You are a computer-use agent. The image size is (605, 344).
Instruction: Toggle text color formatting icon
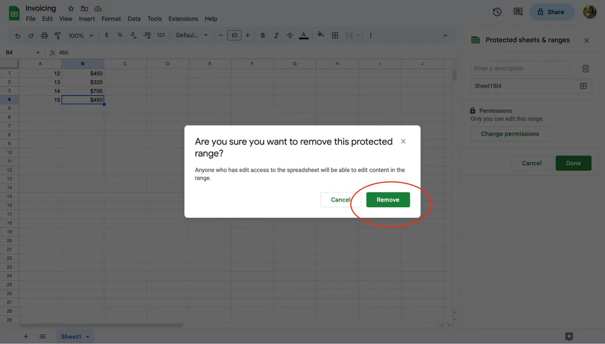pos(304,35)
